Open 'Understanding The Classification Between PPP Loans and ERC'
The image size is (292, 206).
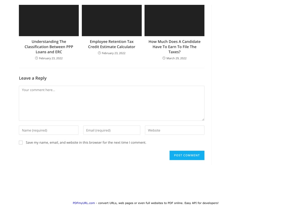49,47
